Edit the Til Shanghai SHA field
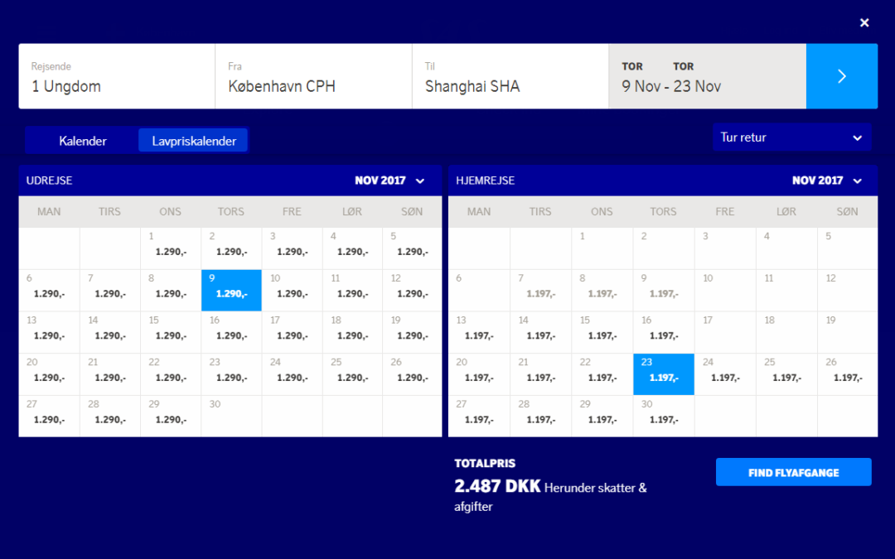 point(510,76)
